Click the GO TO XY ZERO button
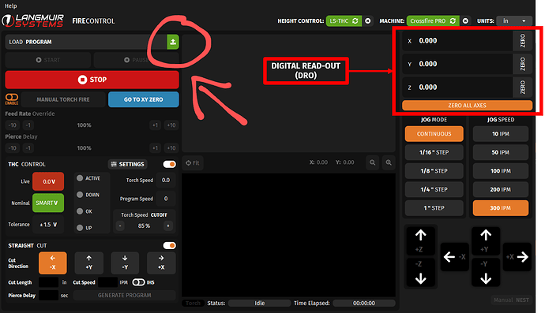Image resolution: width=545 pixels, height=313 pixels. [x=144, y=99]
